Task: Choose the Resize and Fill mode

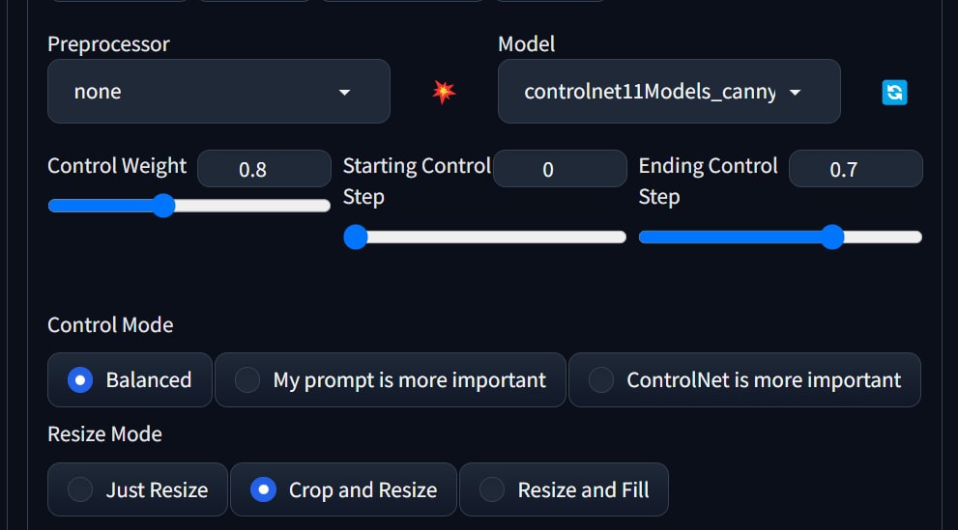Action: (x=564, y=489)
